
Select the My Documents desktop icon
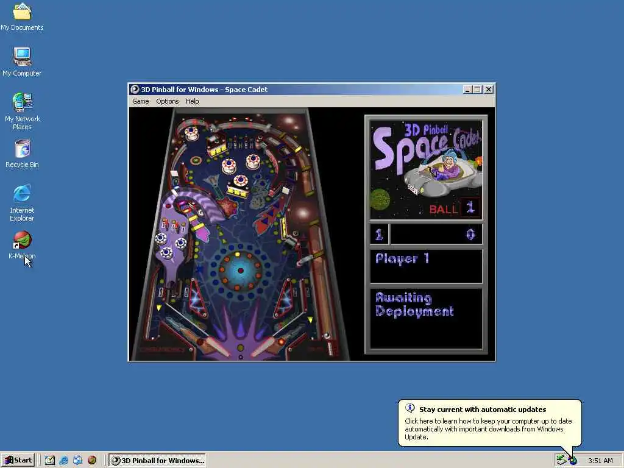[x=22, y=16]
